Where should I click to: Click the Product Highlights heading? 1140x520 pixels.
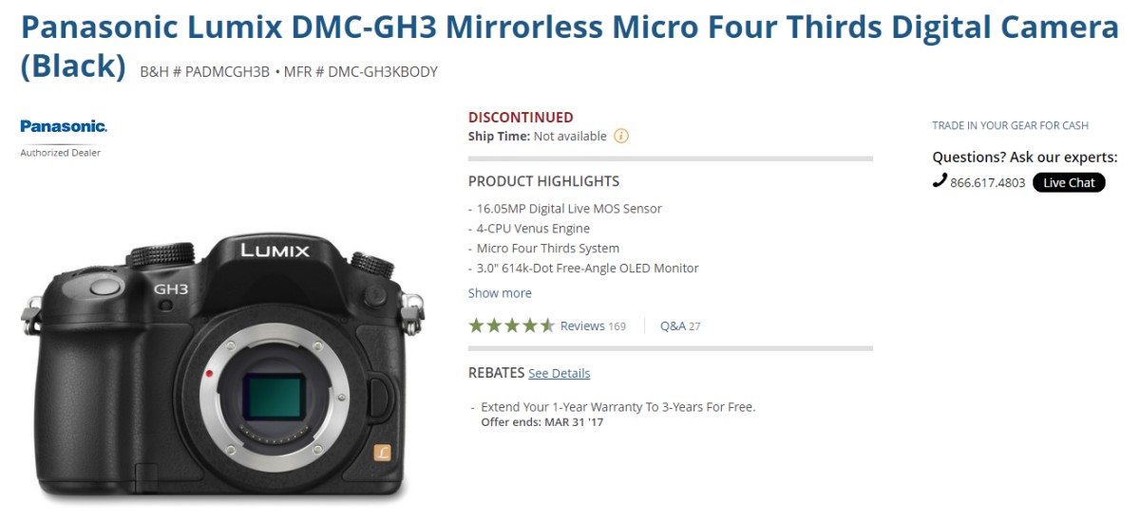[x=543, y=181]
